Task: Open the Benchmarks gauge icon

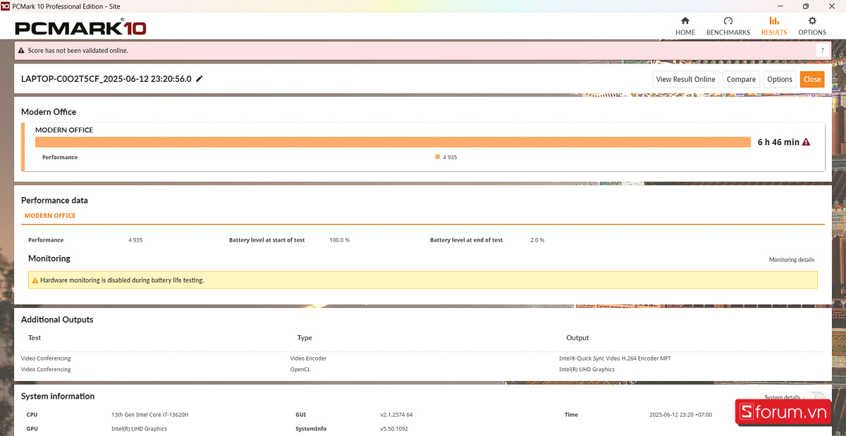Action: tap(728, 21)
